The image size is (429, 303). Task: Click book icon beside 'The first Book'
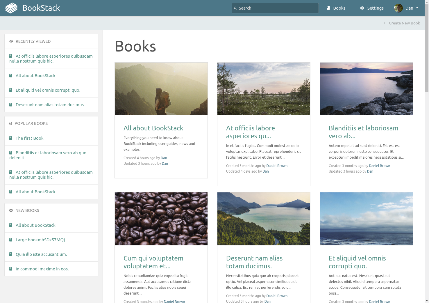click(11, 138)
